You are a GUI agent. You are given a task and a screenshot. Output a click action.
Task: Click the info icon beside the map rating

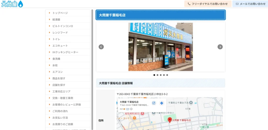click(131, 109)
